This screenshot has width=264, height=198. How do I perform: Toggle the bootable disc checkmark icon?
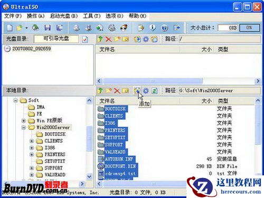[x=85, y=39]
